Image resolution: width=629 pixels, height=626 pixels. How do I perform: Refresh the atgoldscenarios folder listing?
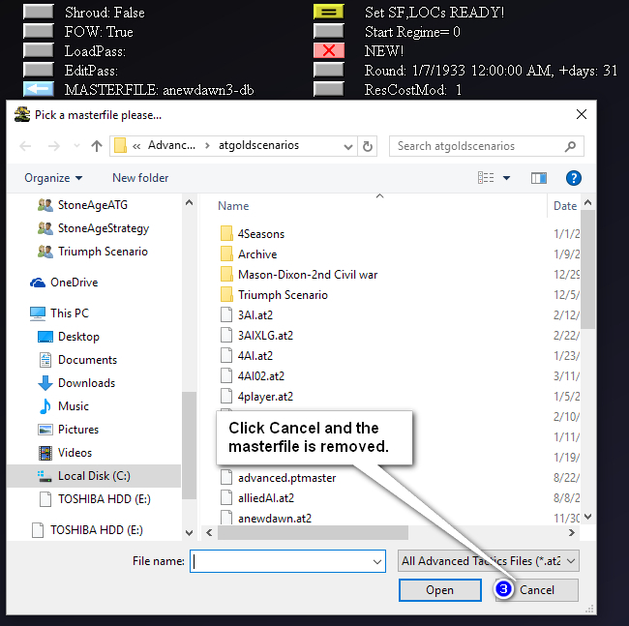[x=368, y=146]
